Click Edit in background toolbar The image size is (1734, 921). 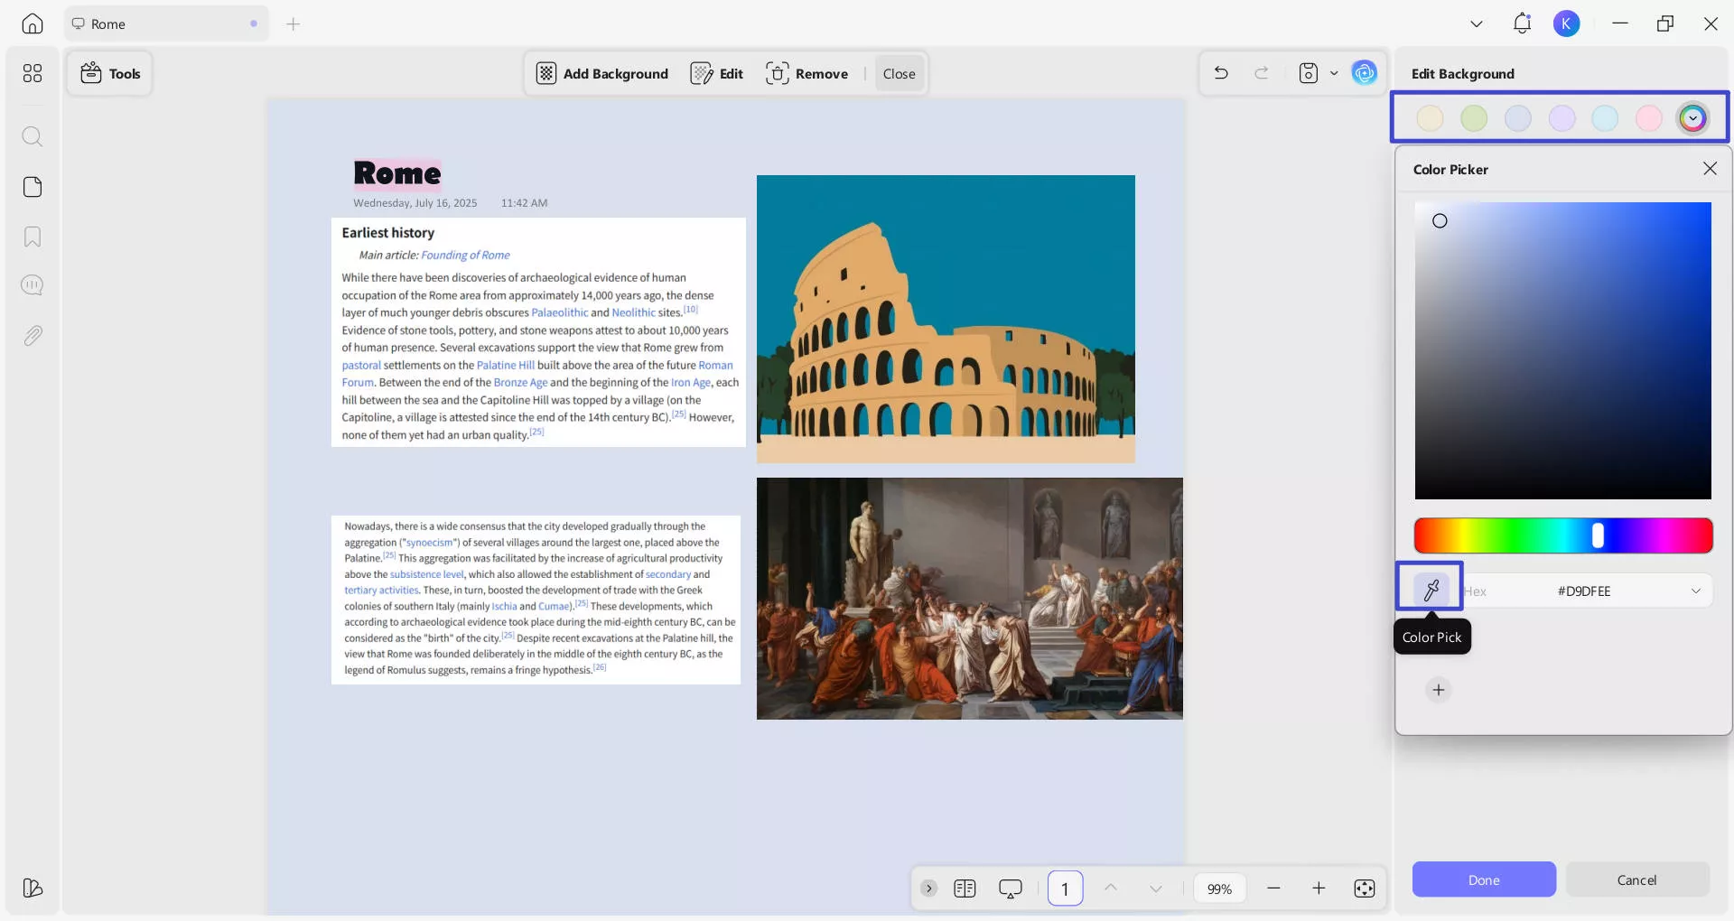point(717,73)
